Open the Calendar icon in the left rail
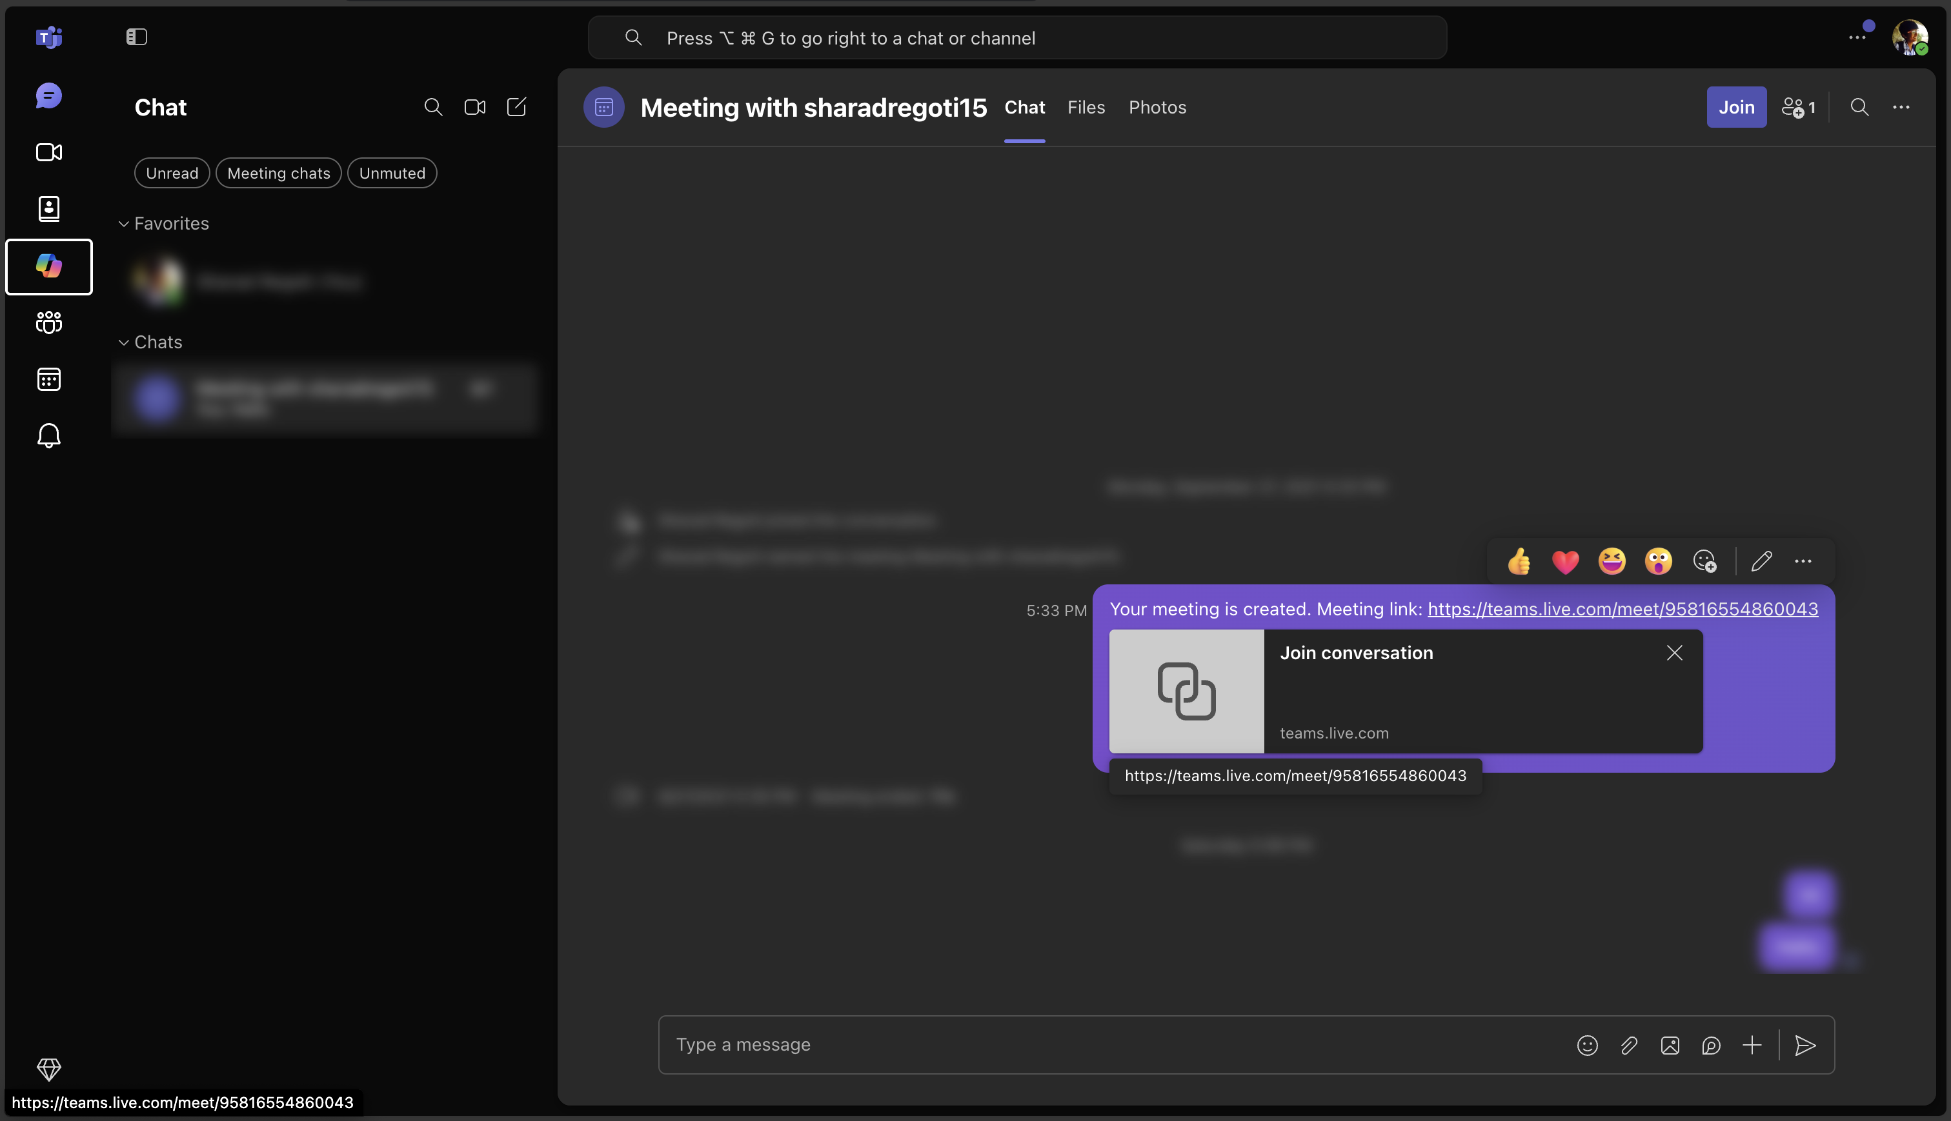Image resolution: width=1951 pixels, height=1121 pixels. coord(48,379)
